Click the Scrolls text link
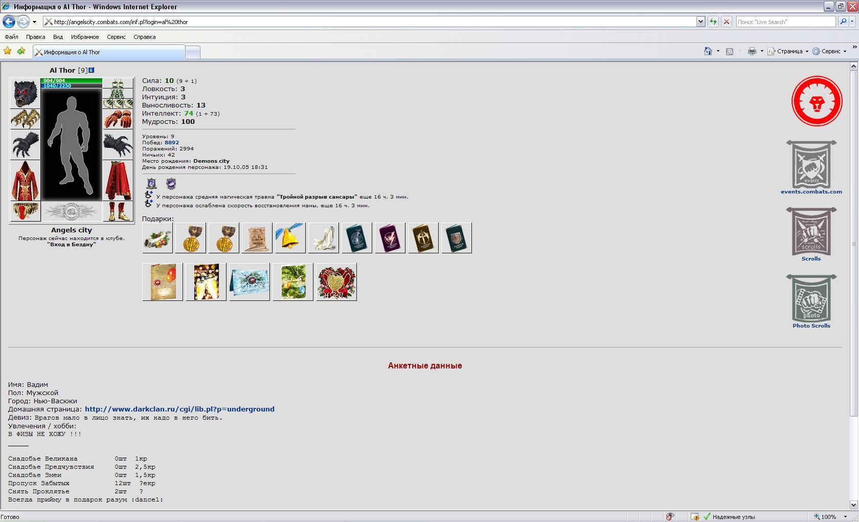 pyautogui.click(x=811, y=259)
